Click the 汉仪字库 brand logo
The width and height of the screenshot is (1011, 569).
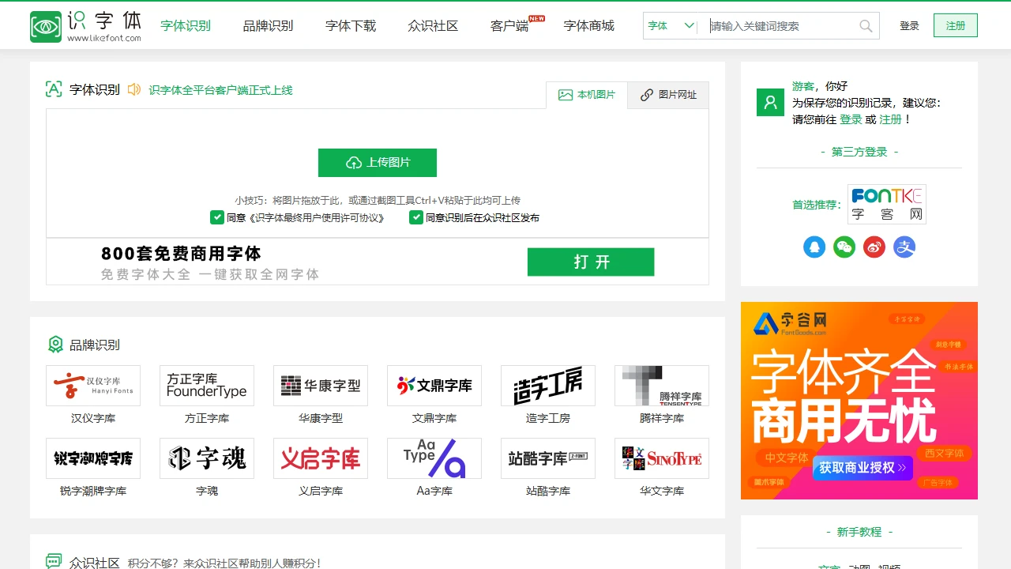pyautogui.click(x=92, y=385)
